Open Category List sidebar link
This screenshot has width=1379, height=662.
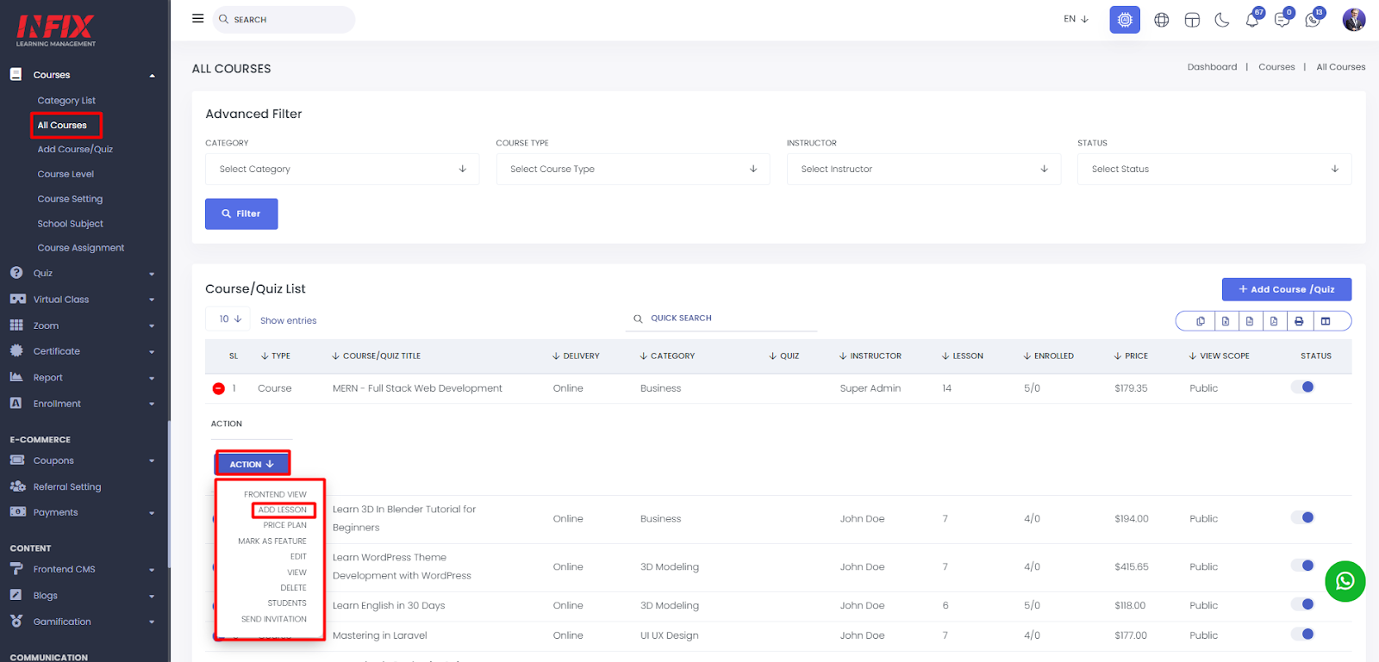[66, 101]
